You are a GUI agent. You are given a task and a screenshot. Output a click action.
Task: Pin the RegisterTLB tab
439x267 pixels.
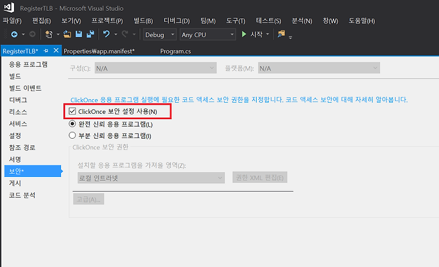coord(46,51)
